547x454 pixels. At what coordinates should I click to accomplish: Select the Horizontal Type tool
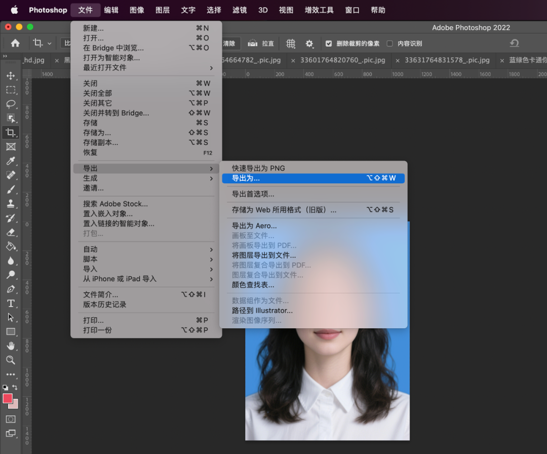coord(11,304)
